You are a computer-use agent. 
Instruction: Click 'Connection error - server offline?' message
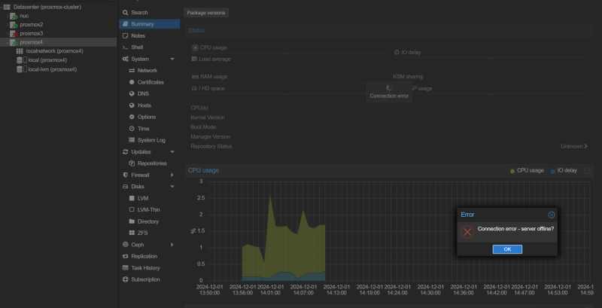[515, 229]
